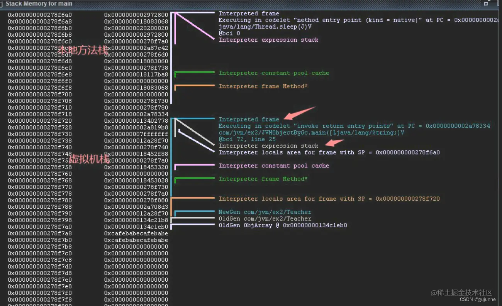This screenshot has width=502, height=306.
Task: Select address cell 0x000000000278f7a8
Action: click(40, 233)
